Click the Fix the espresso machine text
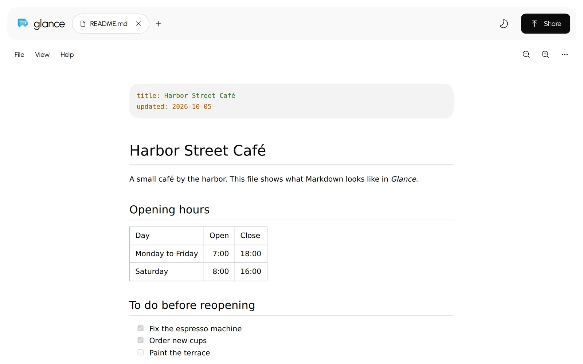Screen dimensions: 583x364 click(x=195, y=329)
